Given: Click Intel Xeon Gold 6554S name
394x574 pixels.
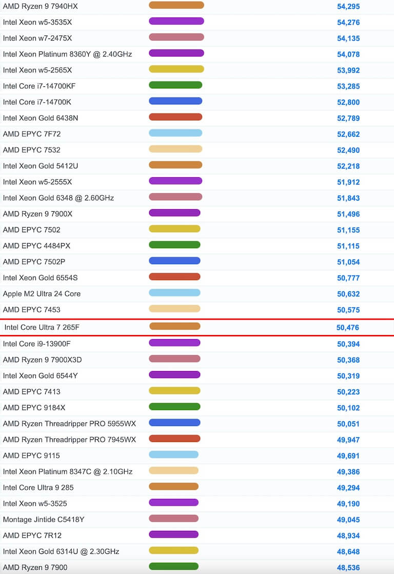Looking at the screenshot, I should coord(40,278).
